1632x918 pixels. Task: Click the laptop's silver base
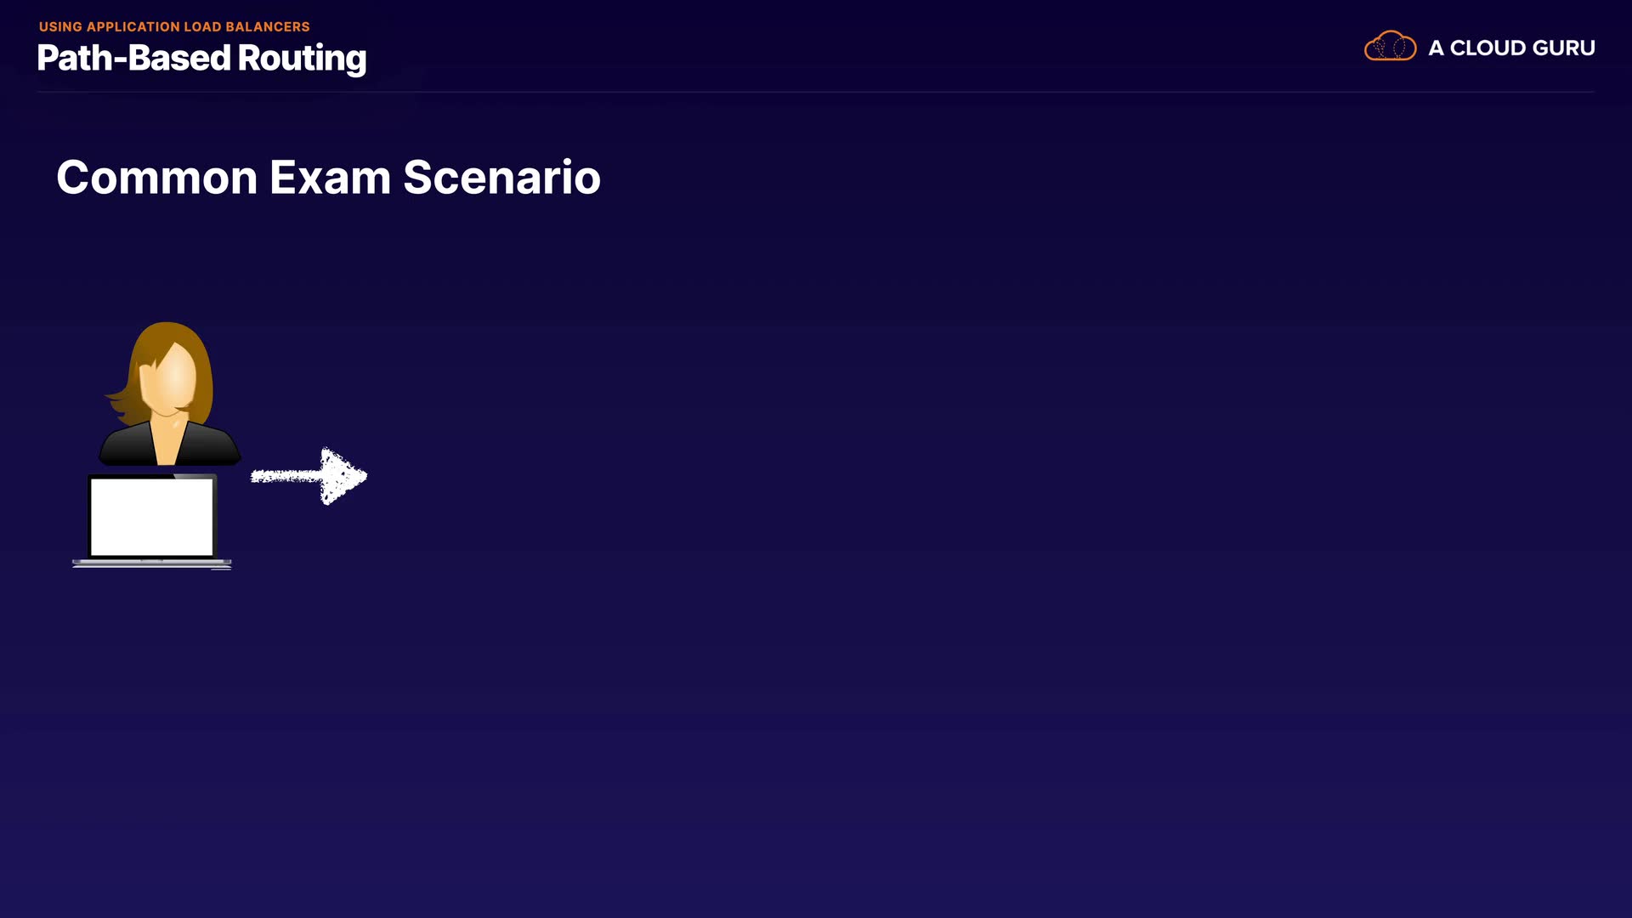pos(151,563)
